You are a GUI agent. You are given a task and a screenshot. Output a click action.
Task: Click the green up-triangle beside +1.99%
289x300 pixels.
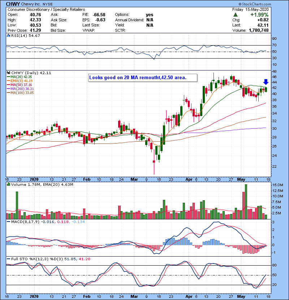(x=236, y=15)
